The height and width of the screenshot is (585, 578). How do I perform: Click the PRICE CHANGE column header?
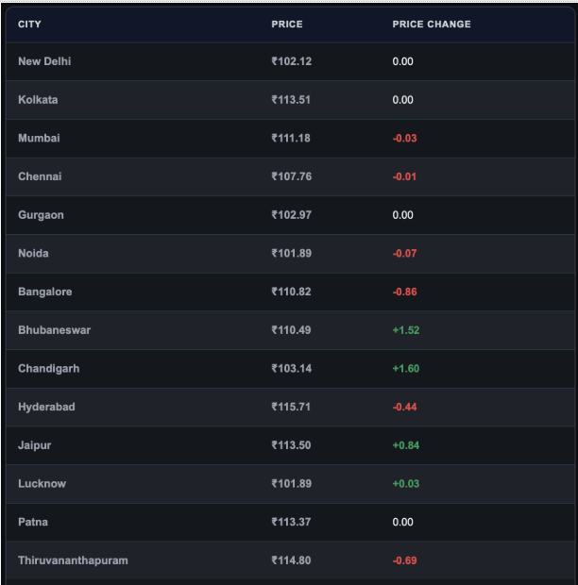pyautogui.click(x=432, y=25)
